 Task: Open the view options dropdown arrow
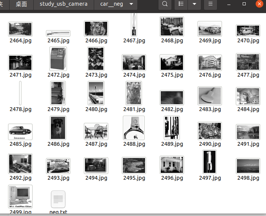point(194,4)
